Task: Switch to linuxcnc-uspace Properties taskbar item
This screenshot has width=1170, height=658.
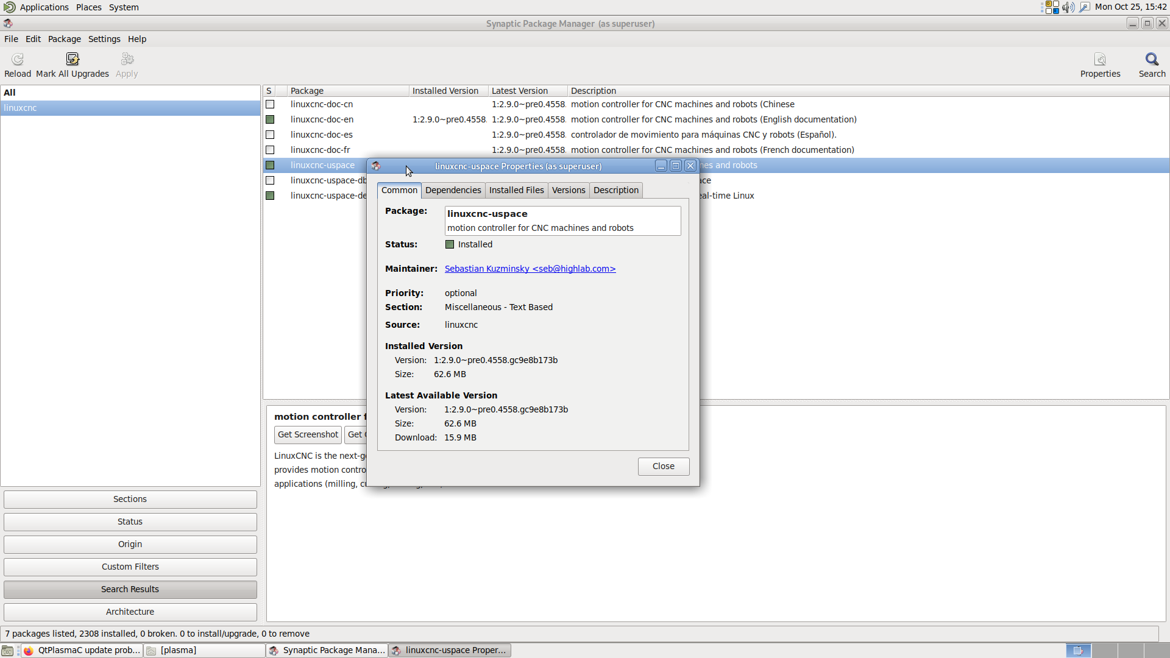Action: [450, 651]
